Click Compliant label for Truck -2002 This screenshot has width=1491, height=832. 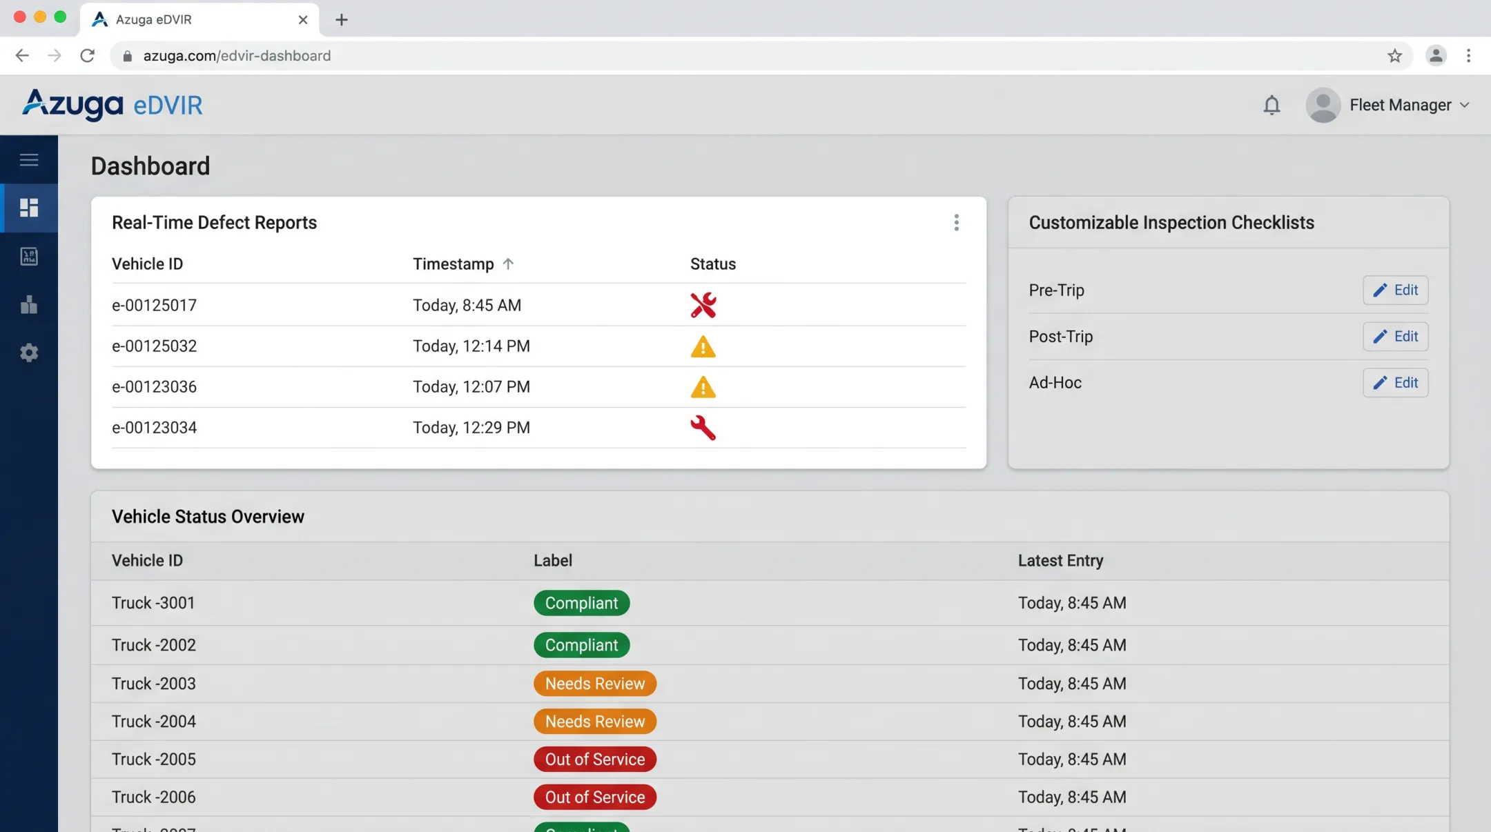point(581,645)
